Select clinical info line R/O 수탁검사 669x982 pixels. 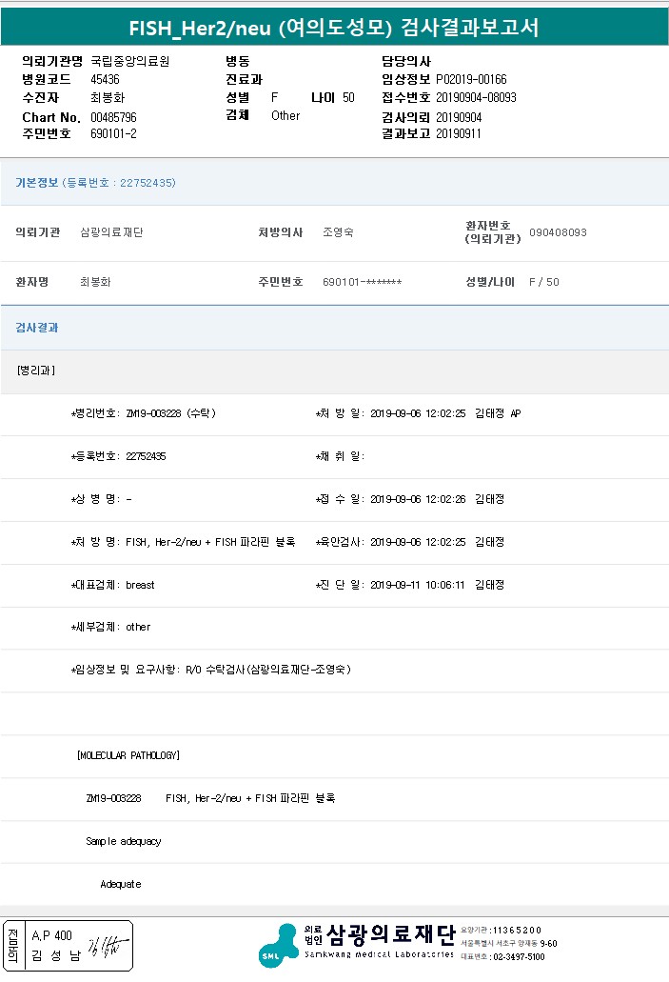point(211,670)
